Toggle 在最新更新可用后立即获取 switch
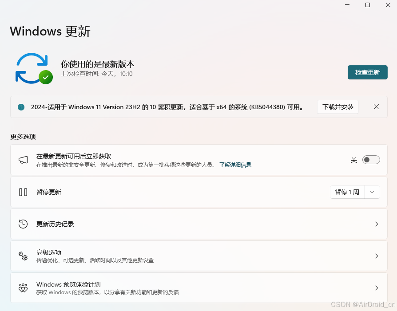 tap(371, 160)
